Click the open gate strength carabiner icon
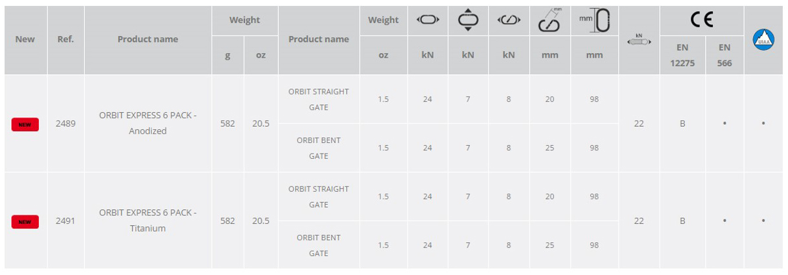788x275 pixels. (509, 20)
